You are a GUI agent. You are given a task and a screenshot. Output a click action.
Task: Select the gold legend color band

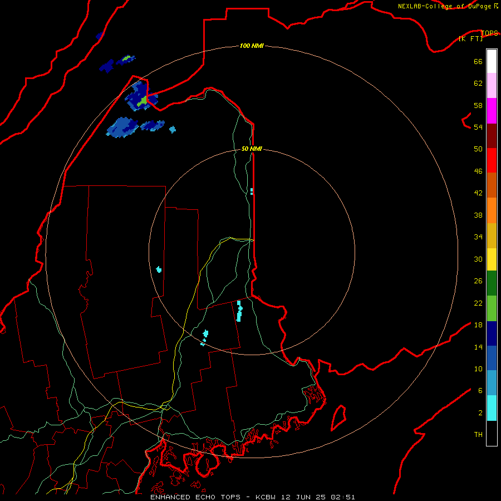coord(492,235)
